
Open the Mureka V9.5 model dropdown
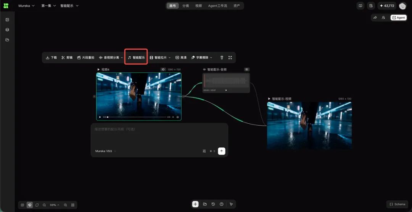pos(106,151)
